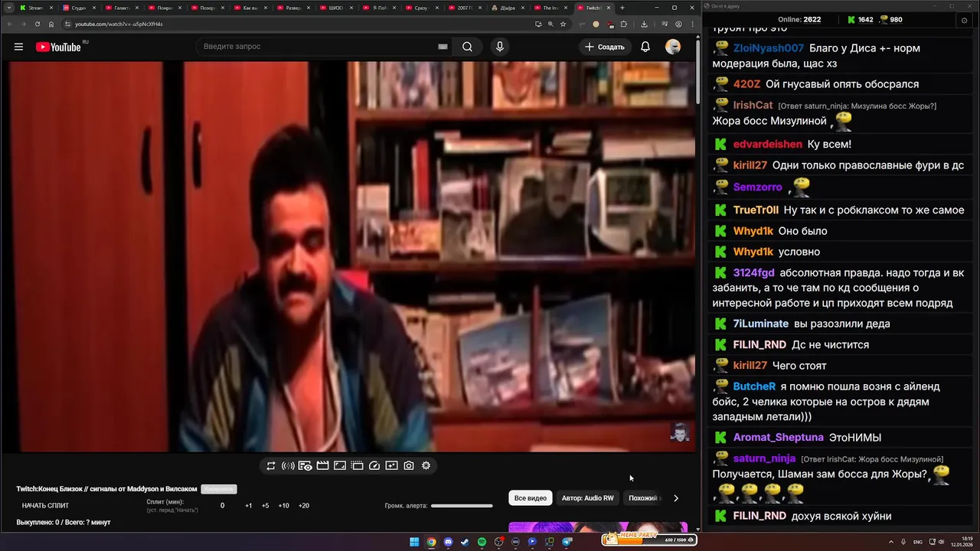Add +20 minutes to split
This screenshot has width=980, height=551.
(303, 506)
